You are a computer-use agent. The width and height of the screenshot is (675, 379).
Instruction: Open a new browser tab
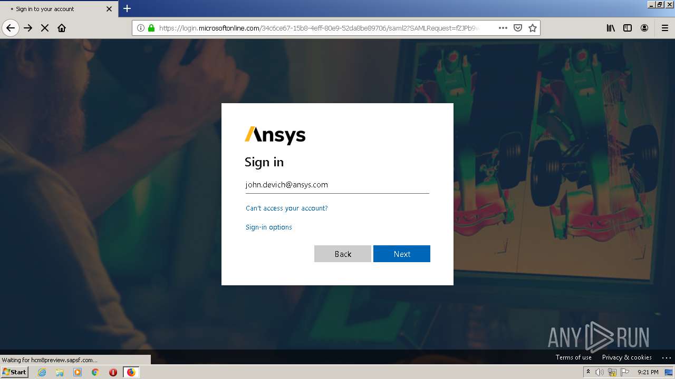(x=127, y=8)
